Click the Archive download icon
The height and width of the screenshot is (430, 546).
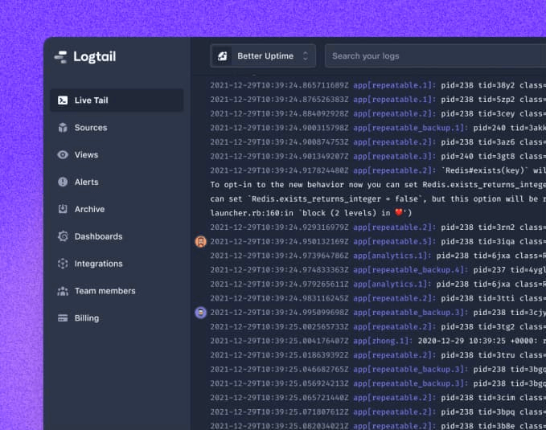(x=63, y=209)
